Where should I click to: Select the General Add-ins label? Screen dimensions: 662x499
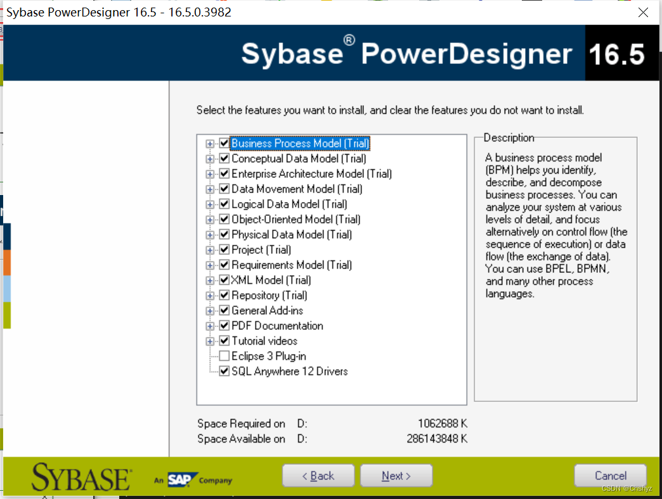(267, 310)
